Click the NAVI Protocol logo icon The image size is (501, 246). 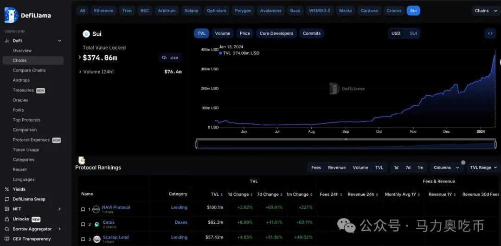(x=96, y=209)
